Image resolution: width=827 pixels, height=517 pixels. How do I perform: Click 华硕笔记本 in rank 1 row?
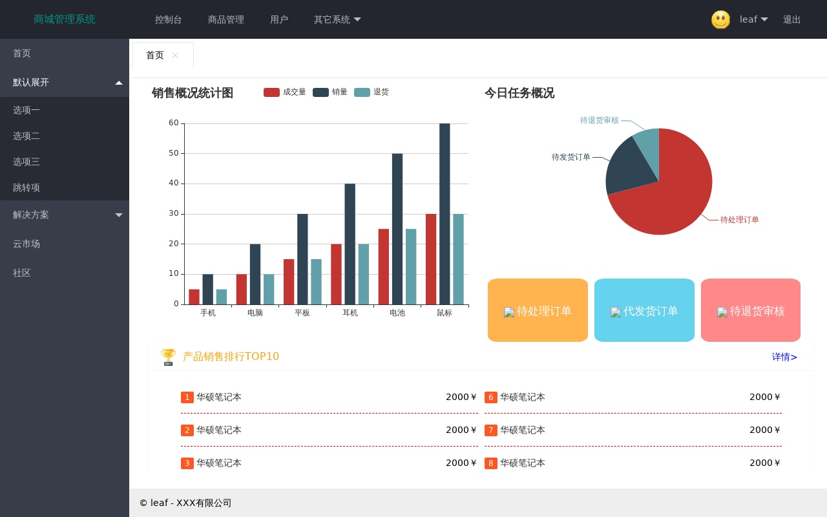coord(219,397)
